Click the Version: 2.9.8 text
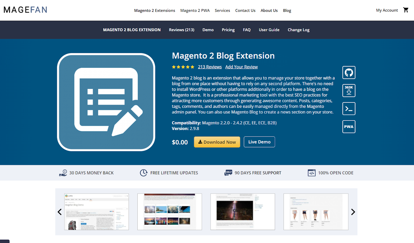The width and height of the screenshot is (414, 243). [186, 128]
